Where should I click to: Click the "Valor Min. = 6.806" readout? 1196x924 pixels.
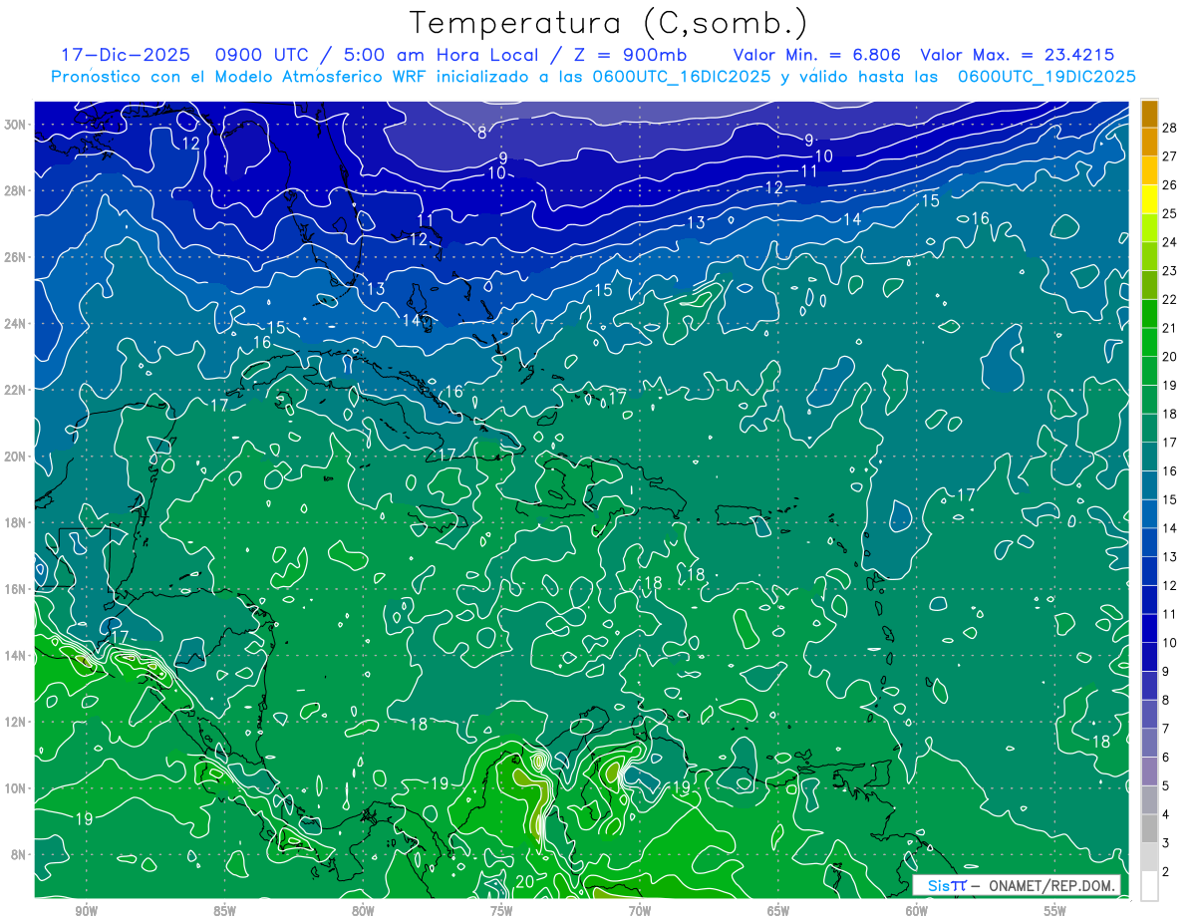[x=817, y=55]
